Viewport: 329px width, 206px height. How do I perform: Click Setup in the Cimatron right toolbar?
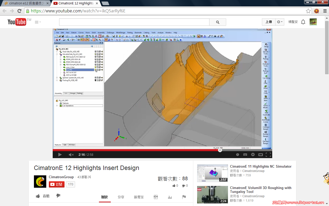point(266,45)
